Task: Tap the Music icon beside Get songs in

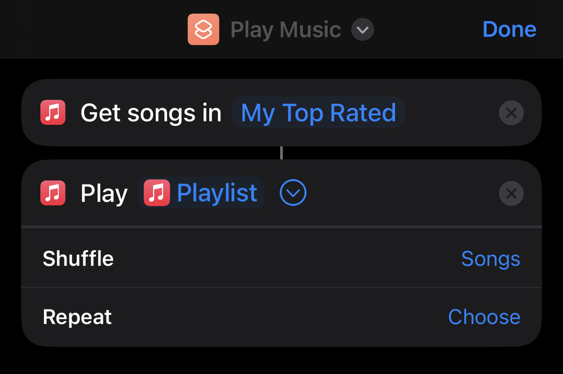Action: 52,113
